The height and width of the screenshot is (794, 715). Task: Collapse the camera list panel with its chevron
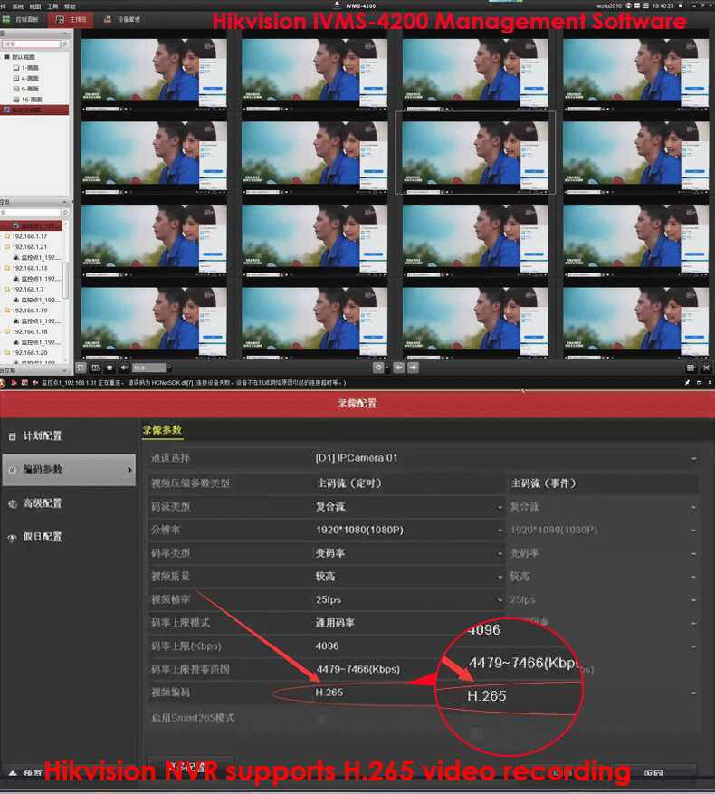pos(65,202)
